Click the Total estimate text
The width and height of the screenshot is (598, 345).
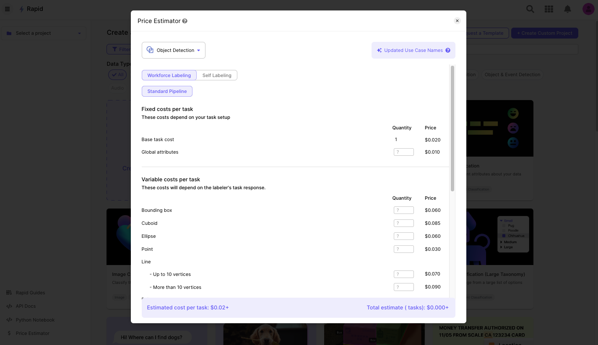pos(408,307)
